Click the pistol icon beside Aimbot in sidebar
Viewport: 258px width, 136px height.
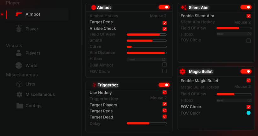coord(19,14)
